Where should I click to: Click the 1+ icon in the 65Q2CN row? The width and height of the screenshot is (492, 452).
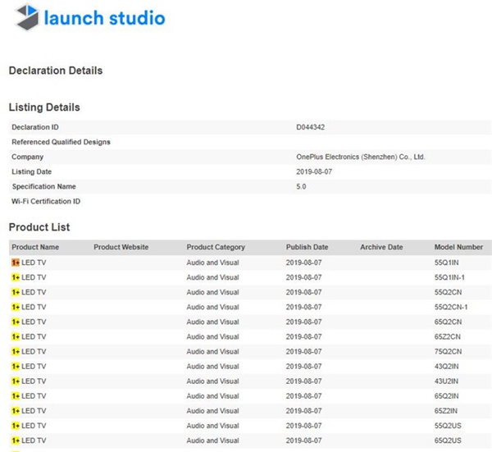coord(16,322)
